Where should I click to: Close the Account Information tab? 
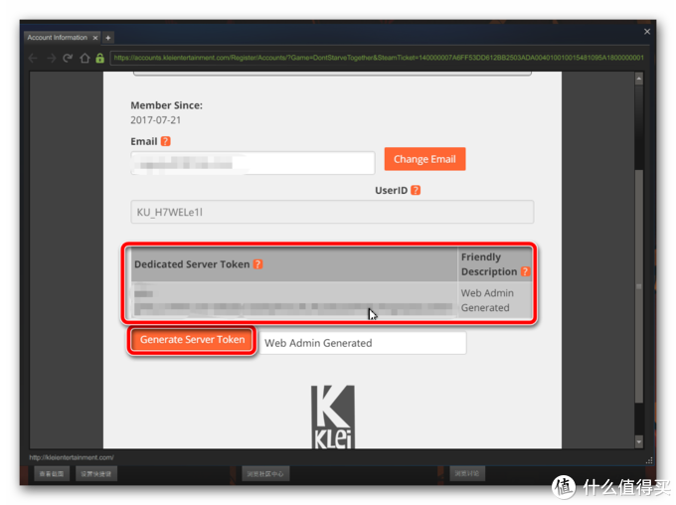[x=95, y=38]
